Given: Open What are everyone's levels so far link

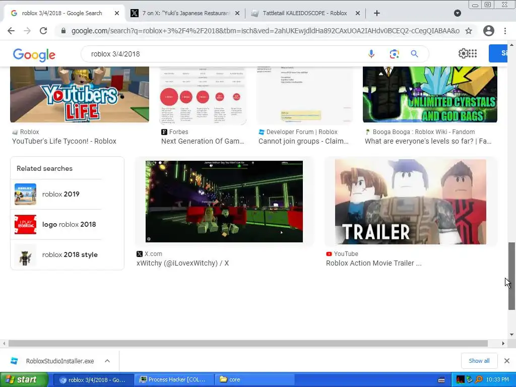Looking at the screenshot, I should click(428, 141).
